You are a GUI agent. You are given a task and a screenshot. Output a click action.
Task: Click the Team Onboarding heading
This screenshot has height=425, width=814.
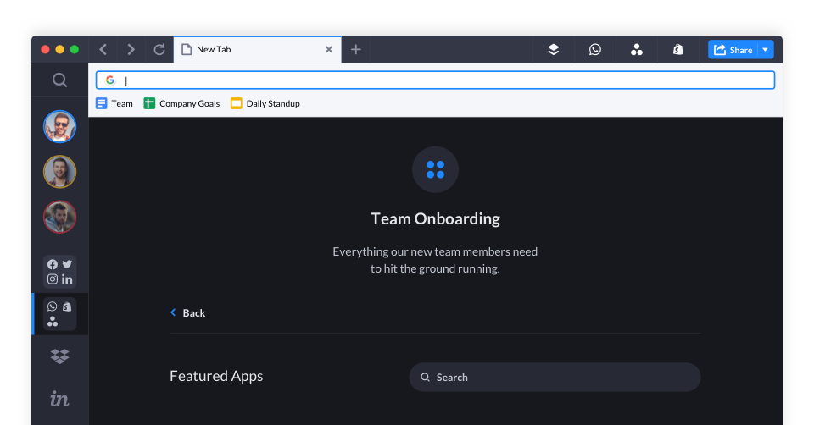(435, 218)
